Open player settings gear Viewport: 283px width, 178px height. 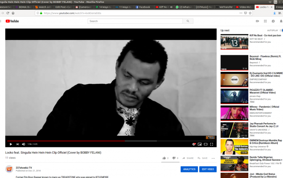[x=194, y=144]
